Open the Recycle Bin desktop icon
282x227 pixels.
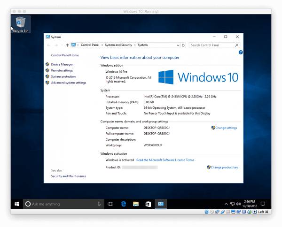21,24
